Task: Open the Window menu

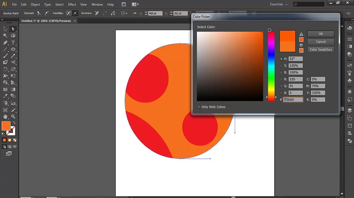Action: (x=97, y=4)
